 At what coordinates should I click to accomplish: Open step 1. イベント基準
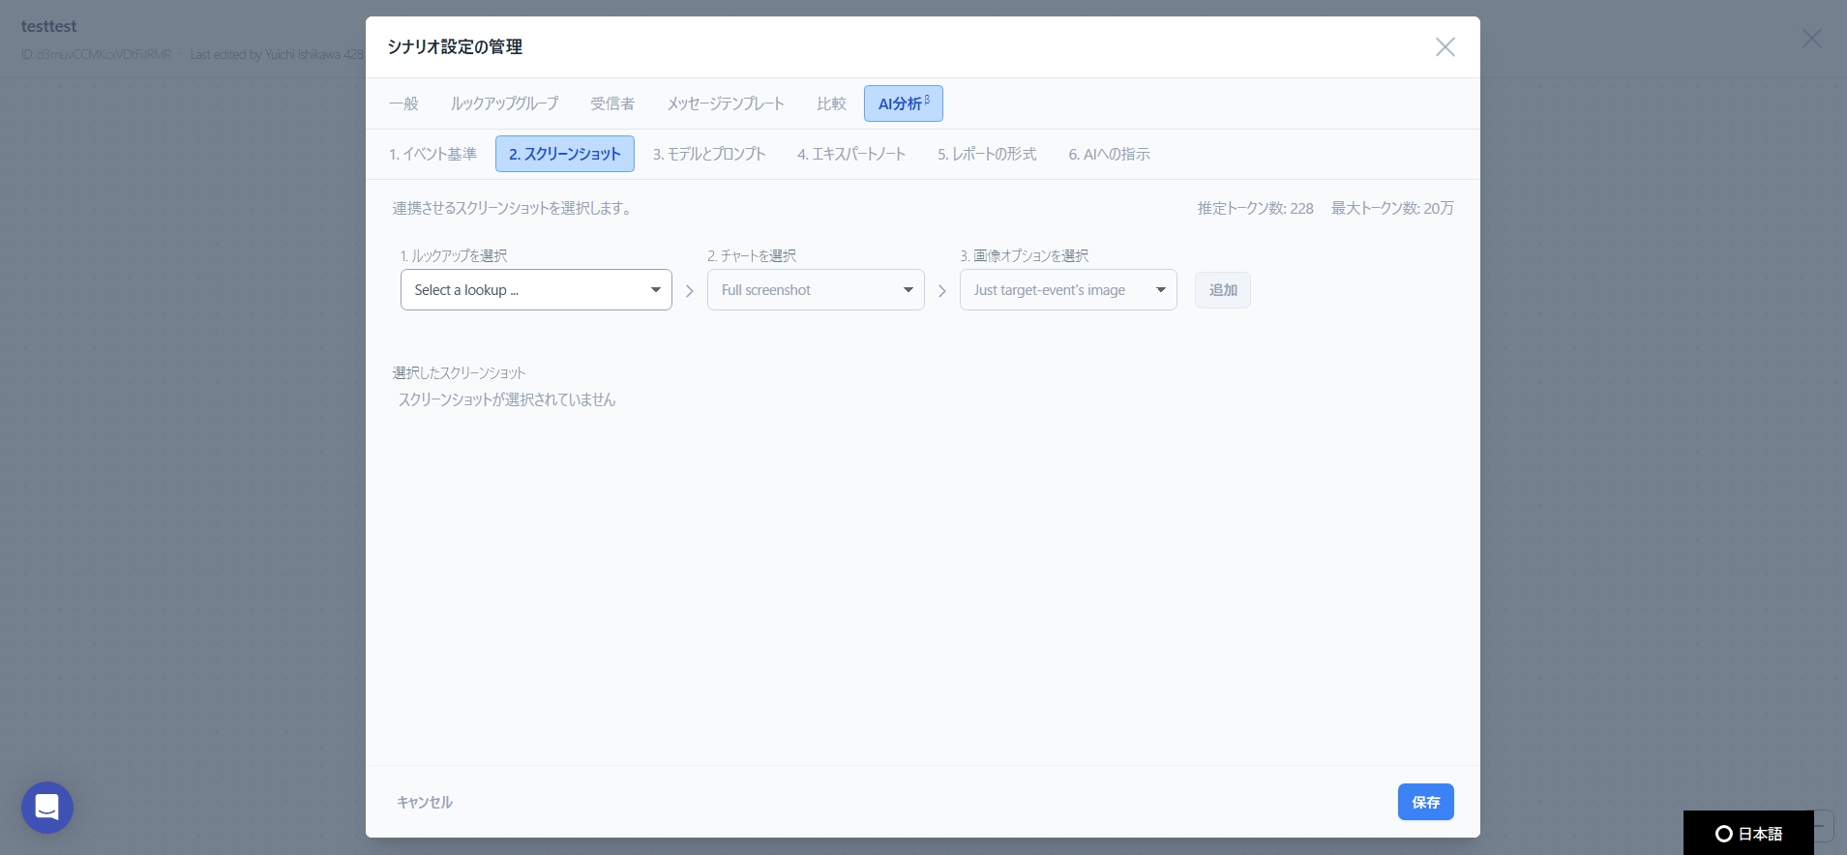432,154
